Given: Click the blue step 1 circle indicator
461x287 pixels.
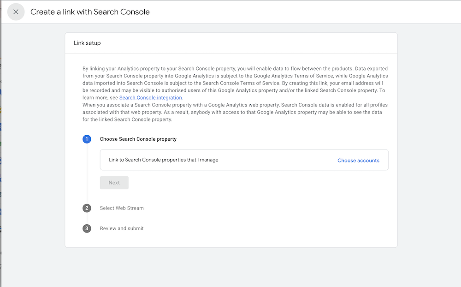Looking at the screenshot, I should click(x=87, y=139).
